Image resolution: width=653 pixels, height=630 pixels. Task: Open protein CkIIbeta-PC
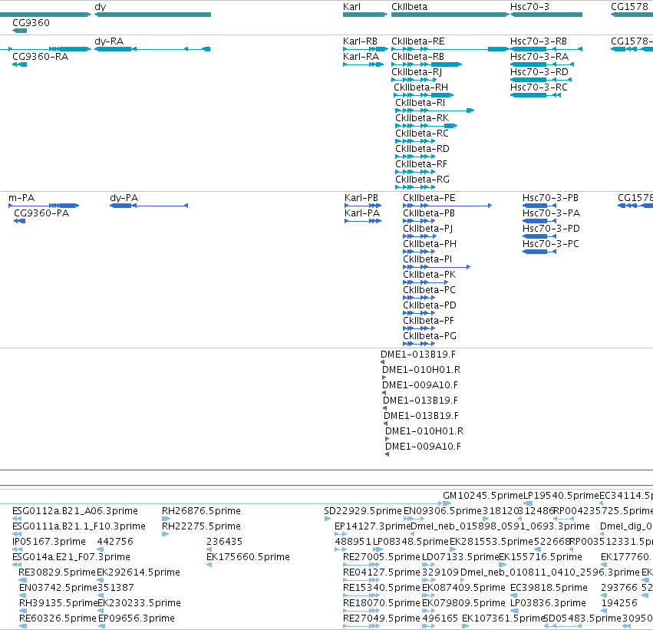coord(419,299)
